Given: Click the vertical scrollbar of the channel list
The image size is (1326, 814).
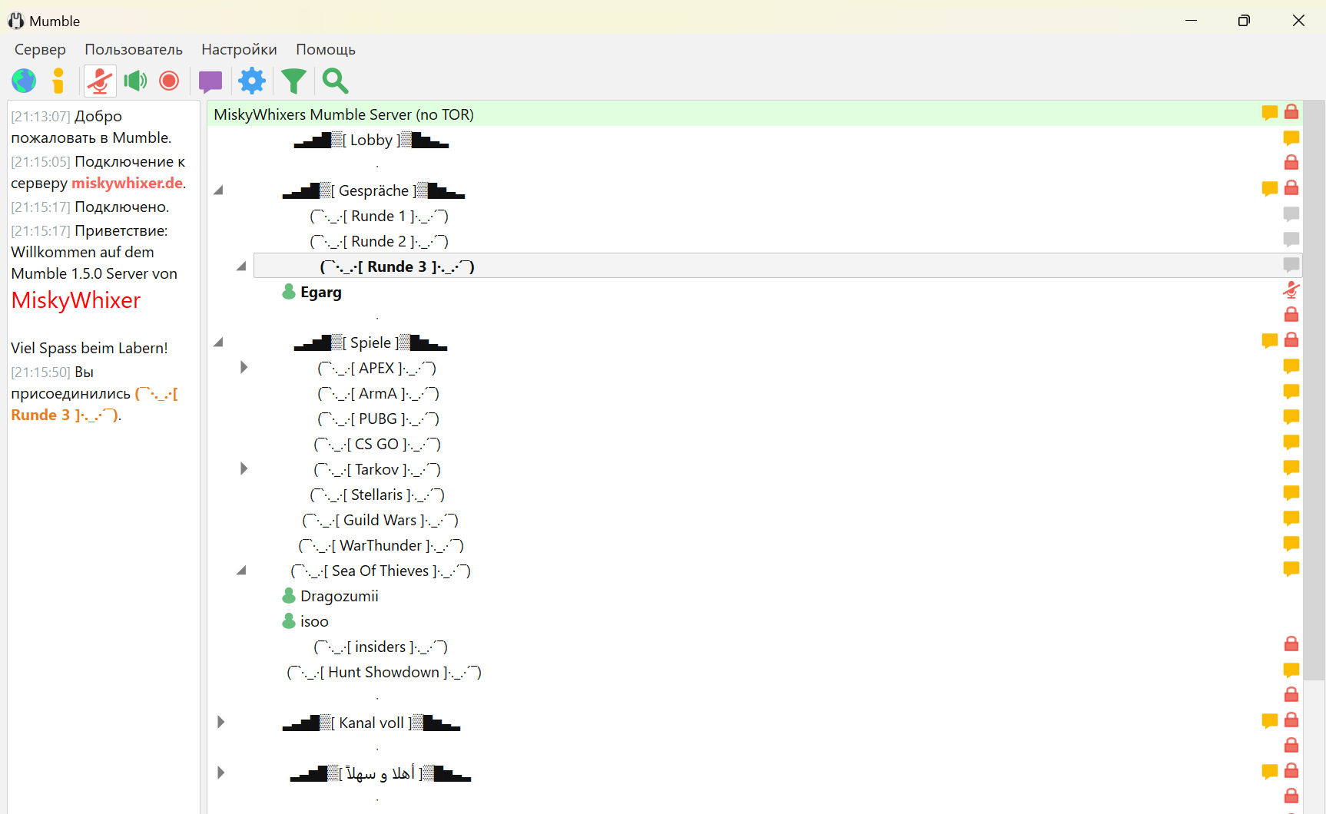Looking at the screenshot, I should 1314,384.
